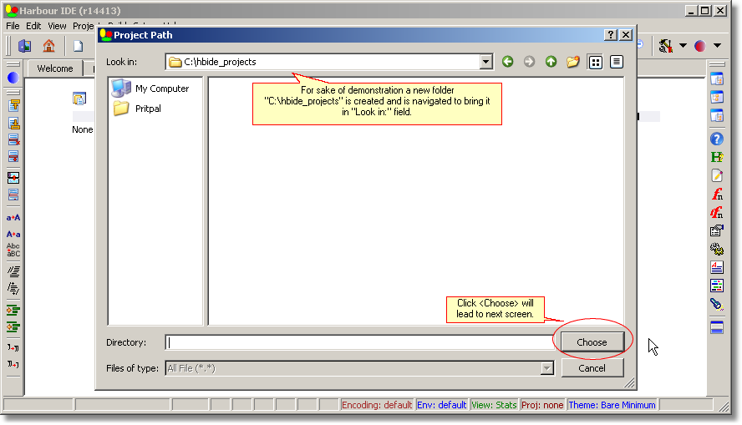
Task: Switch dialog to list view mode
Action: click(x=595, y=62)
